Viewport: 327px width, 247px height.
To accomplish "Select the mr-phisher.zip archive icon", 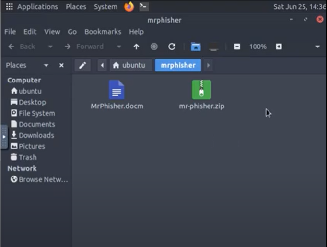I will [201, 90].
